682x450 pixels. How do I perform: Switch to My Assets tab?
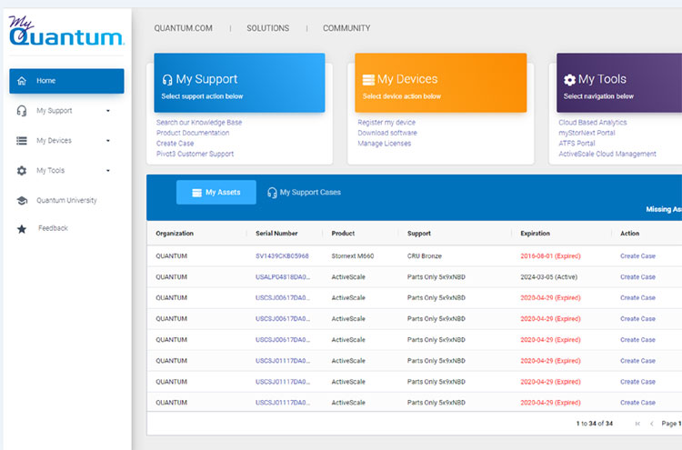click(x=216, y=192)
